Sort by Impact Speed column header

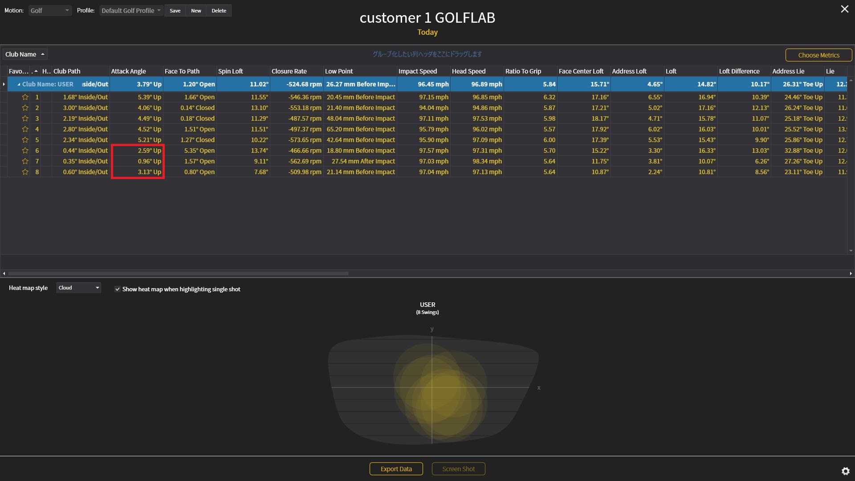[x=417, y=71]
